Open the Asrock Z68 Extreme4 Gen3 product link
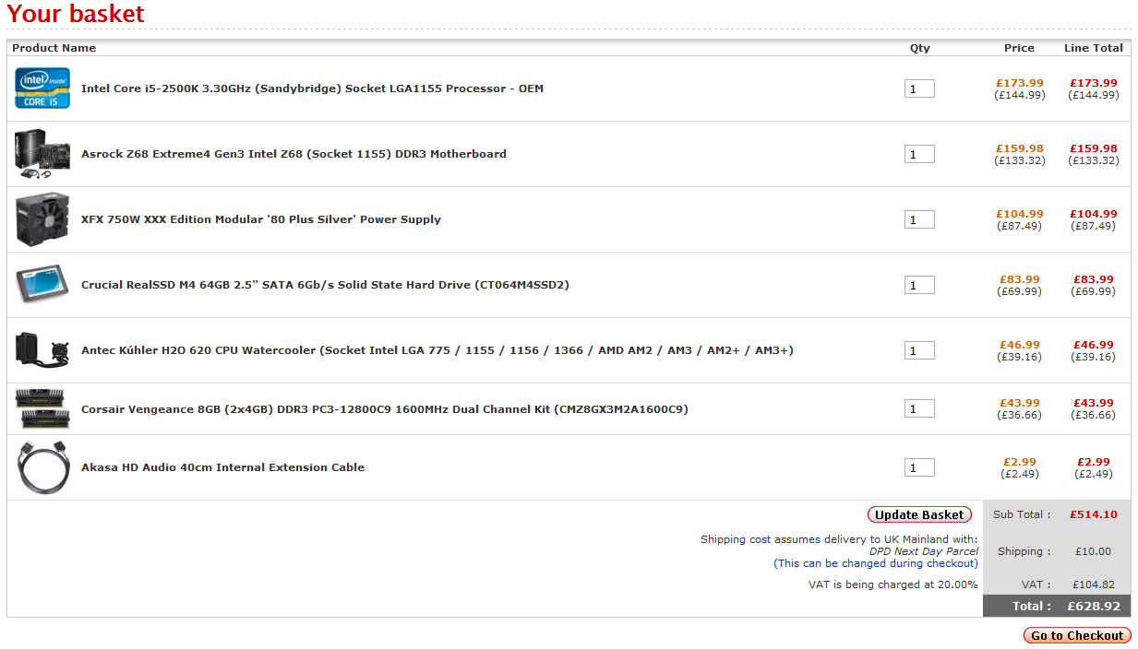 click(293, 154)
